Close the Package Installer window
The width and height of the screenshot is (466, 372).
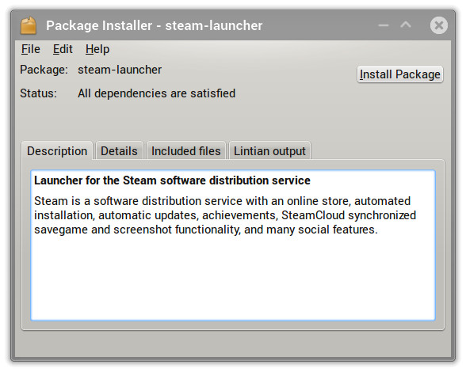pyautogui.click(x=439, y=25)
